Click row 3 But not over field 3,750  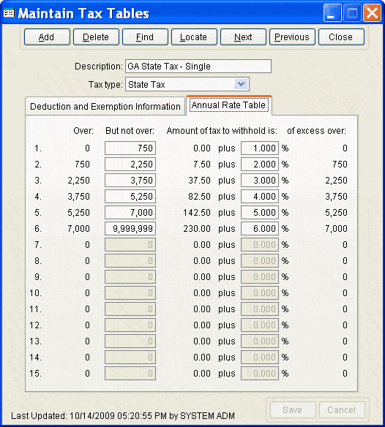pos(130,181)
